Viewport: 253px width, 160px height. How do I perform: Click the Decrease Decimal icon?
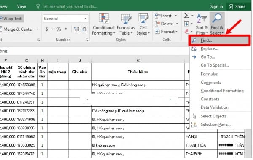84,29
